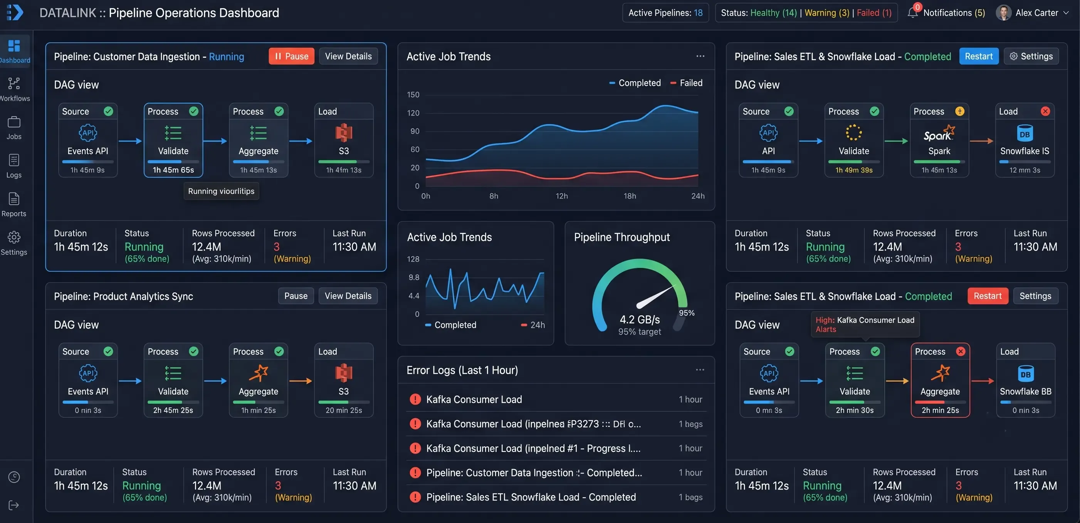
Task: Select the API source node at 1h 45m 9s in Sales ETL
Action: [x=768, y=140]
